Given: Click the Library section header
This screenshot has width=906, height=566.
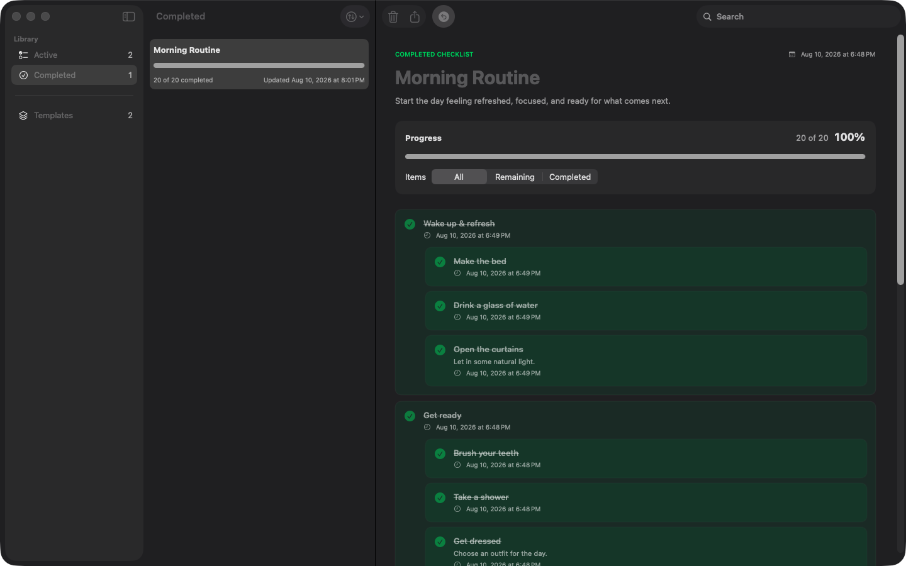Looking at the screenshot, I should 26,39.
